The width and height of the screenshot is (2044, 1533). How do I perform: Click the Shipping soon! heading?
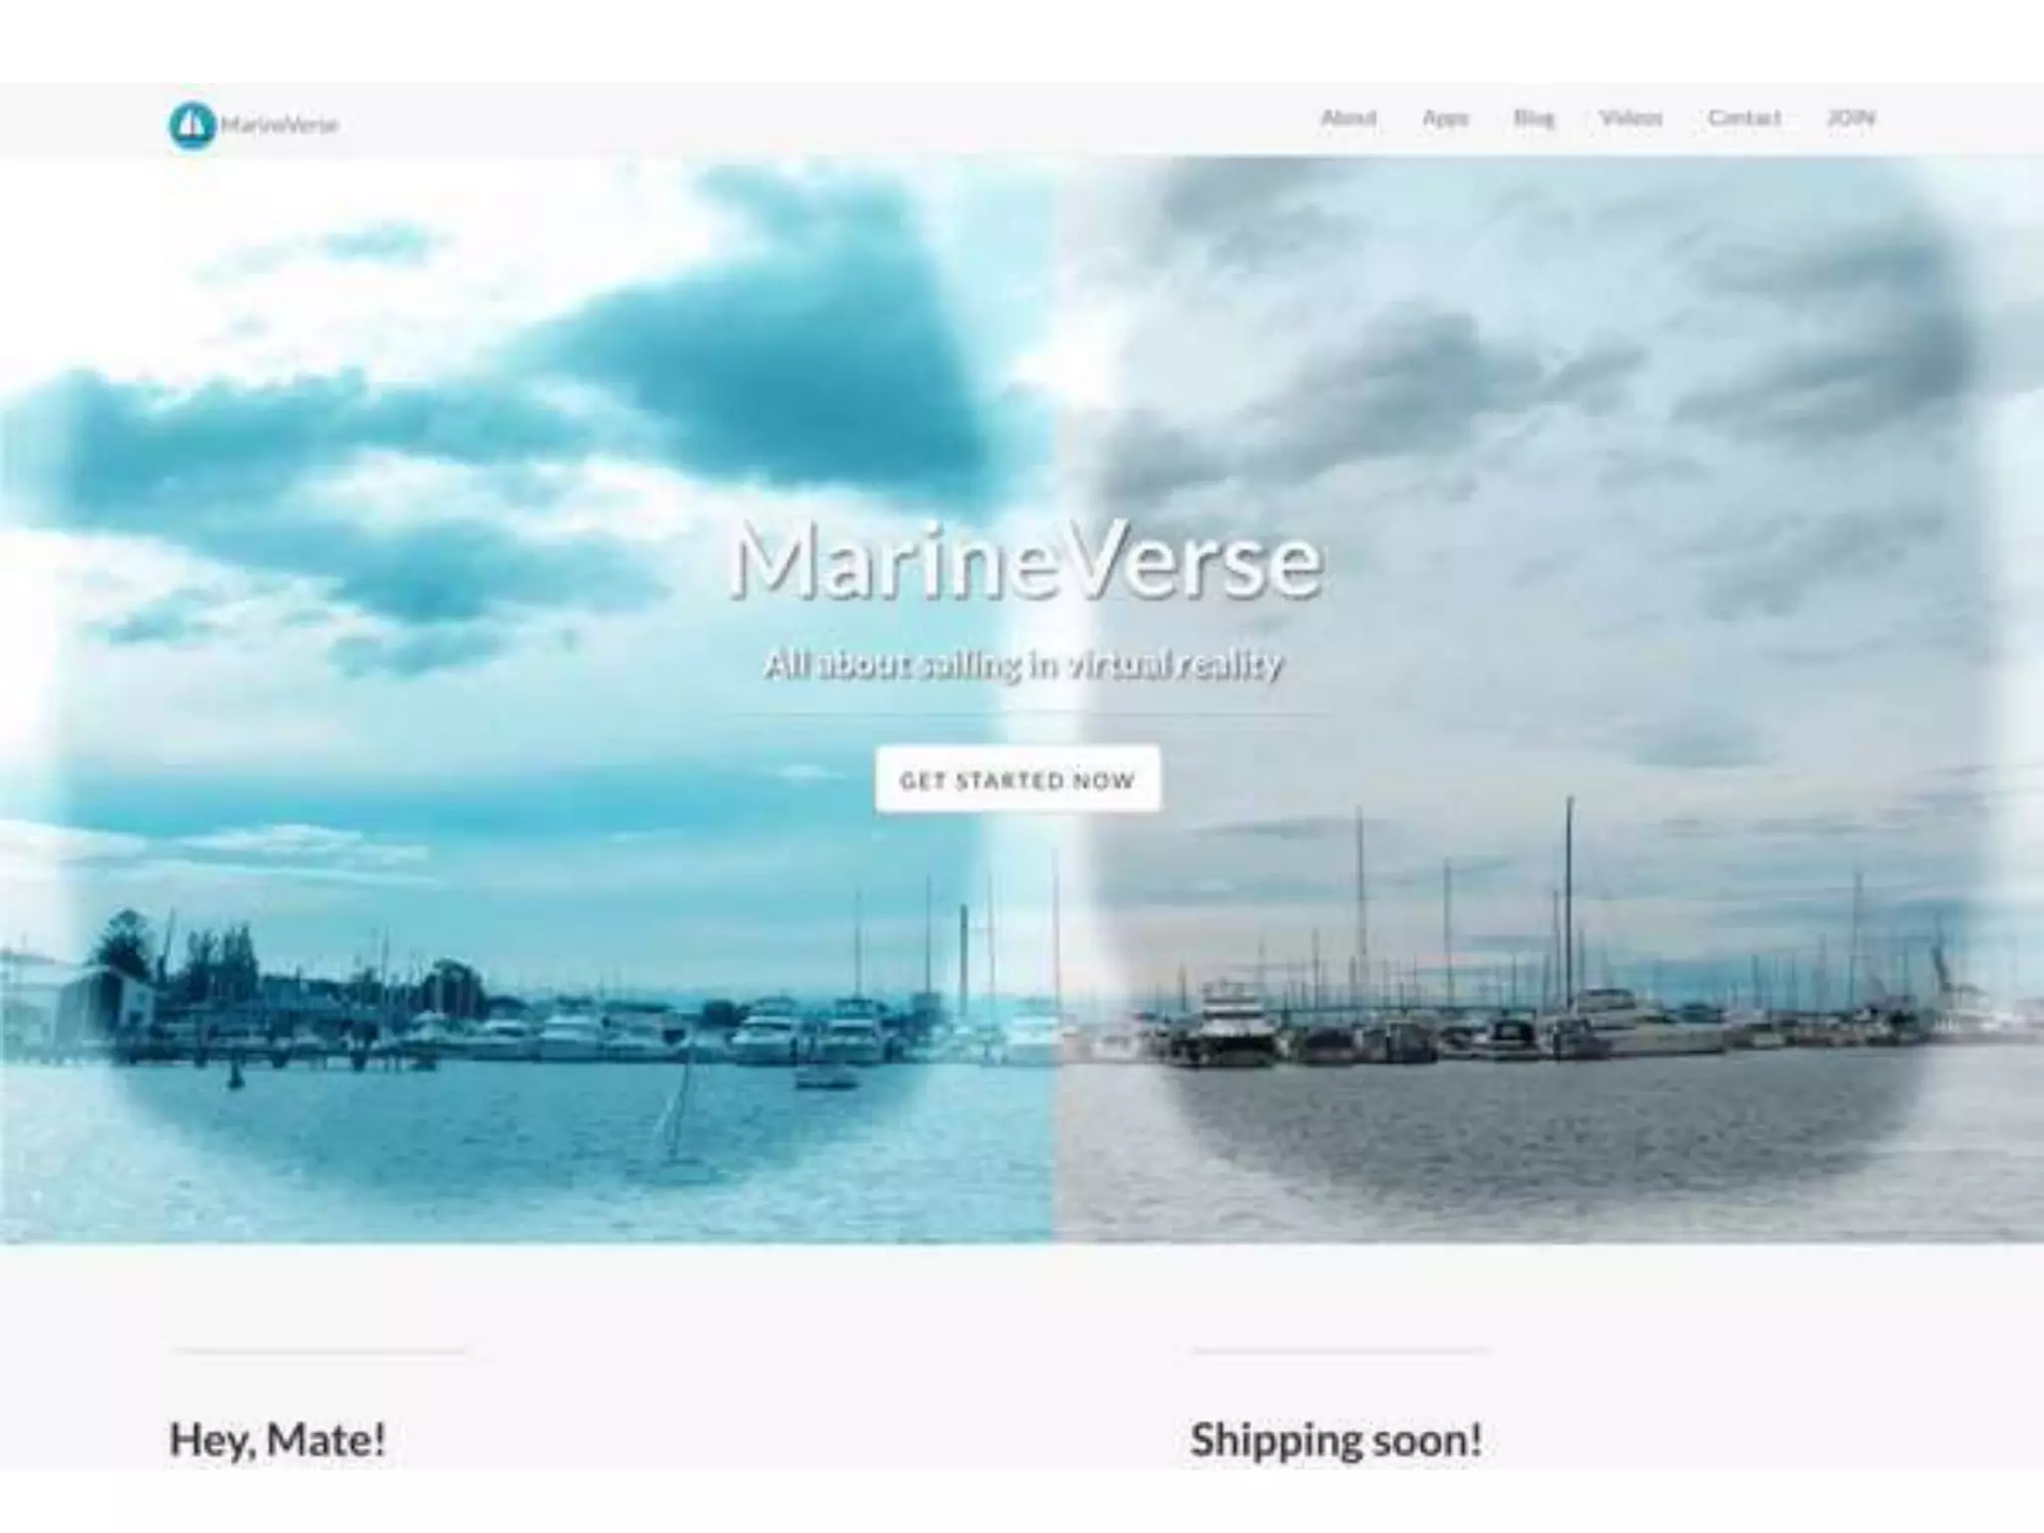[x=1336, y=1439]
